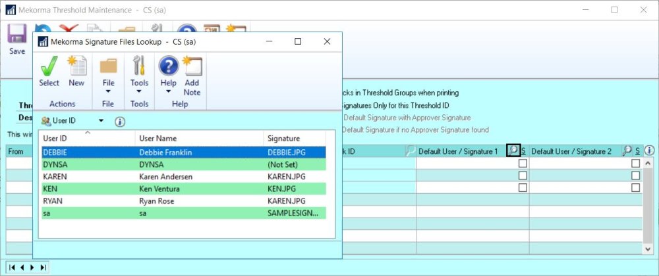Open the Tools menu in the lookup window

139,66
